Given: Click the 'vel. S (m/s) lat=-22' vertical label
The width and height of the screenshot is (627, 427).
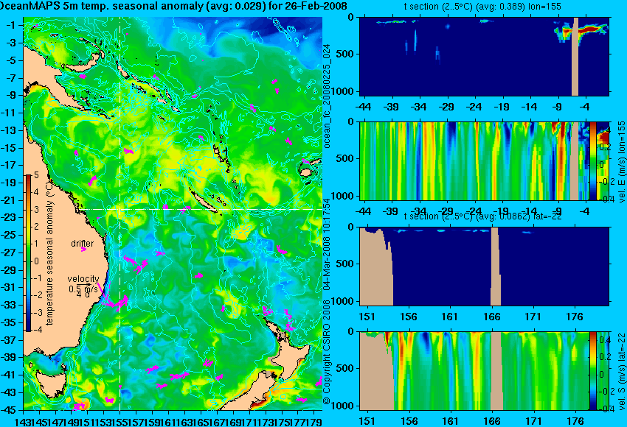Looking at the screenshot, I should point(622,371).
